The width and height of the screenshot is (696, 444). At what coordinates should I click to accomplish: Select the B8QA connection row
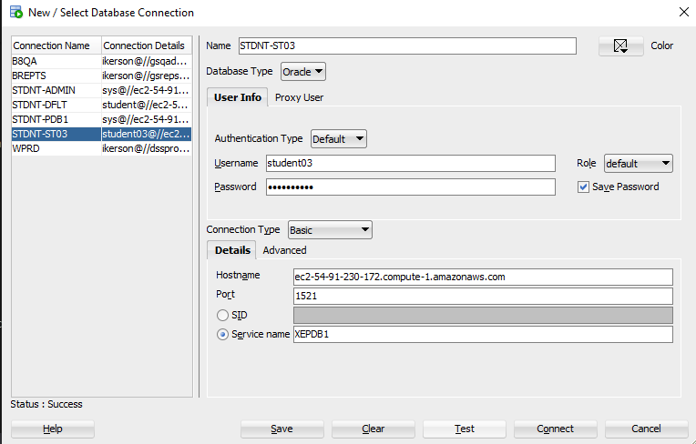tap(102, 61)
